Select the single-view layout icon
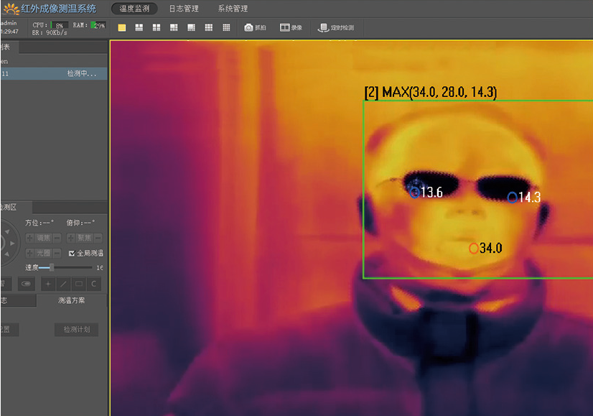The height and width of the screenshot is (416, 593). [x=121, y=28]
